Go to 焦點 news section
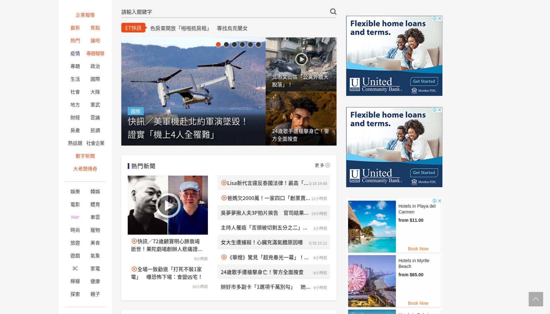This screenshot has width=550, height=314. click(95, 28)
